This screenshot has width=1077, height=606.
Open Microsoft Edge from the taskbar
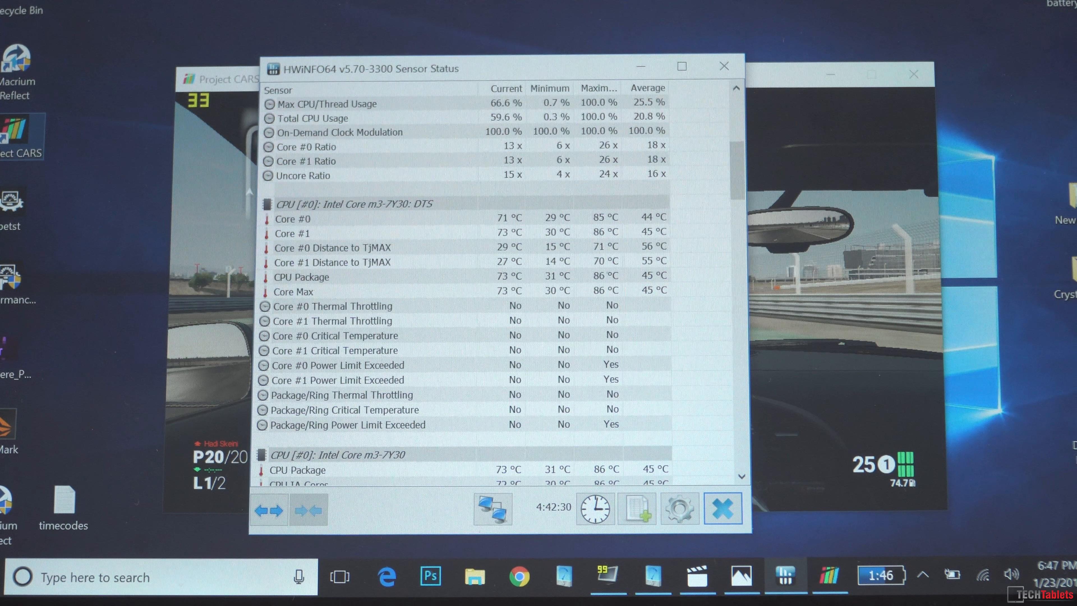coord(387,577)
